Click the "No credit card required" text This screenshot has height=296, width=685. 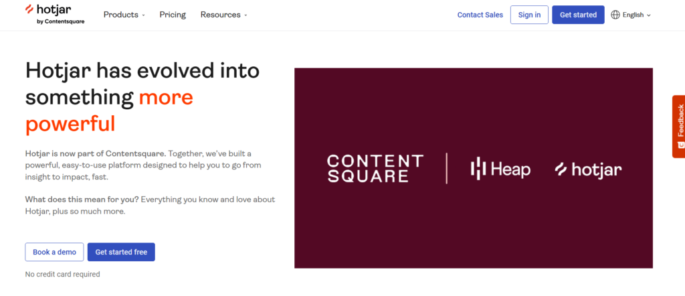pyautogui.click(x=62, y=274)
